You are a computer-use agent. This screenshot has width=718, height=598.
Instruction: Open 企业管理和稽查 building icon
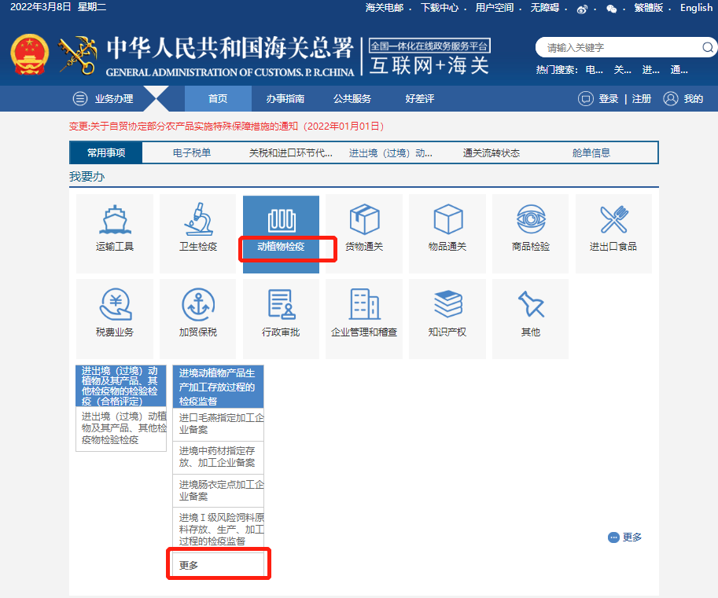pyautogui.click(x=364, y=304)
